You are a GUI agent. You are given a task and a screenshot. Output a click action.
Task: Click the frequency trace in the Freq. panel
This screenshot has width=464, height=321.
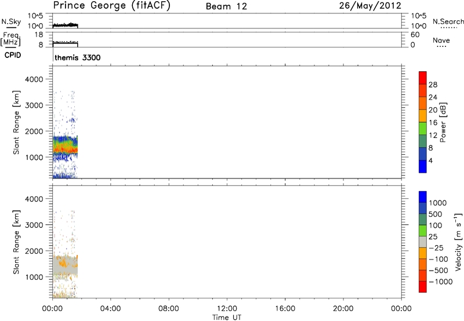65,43
